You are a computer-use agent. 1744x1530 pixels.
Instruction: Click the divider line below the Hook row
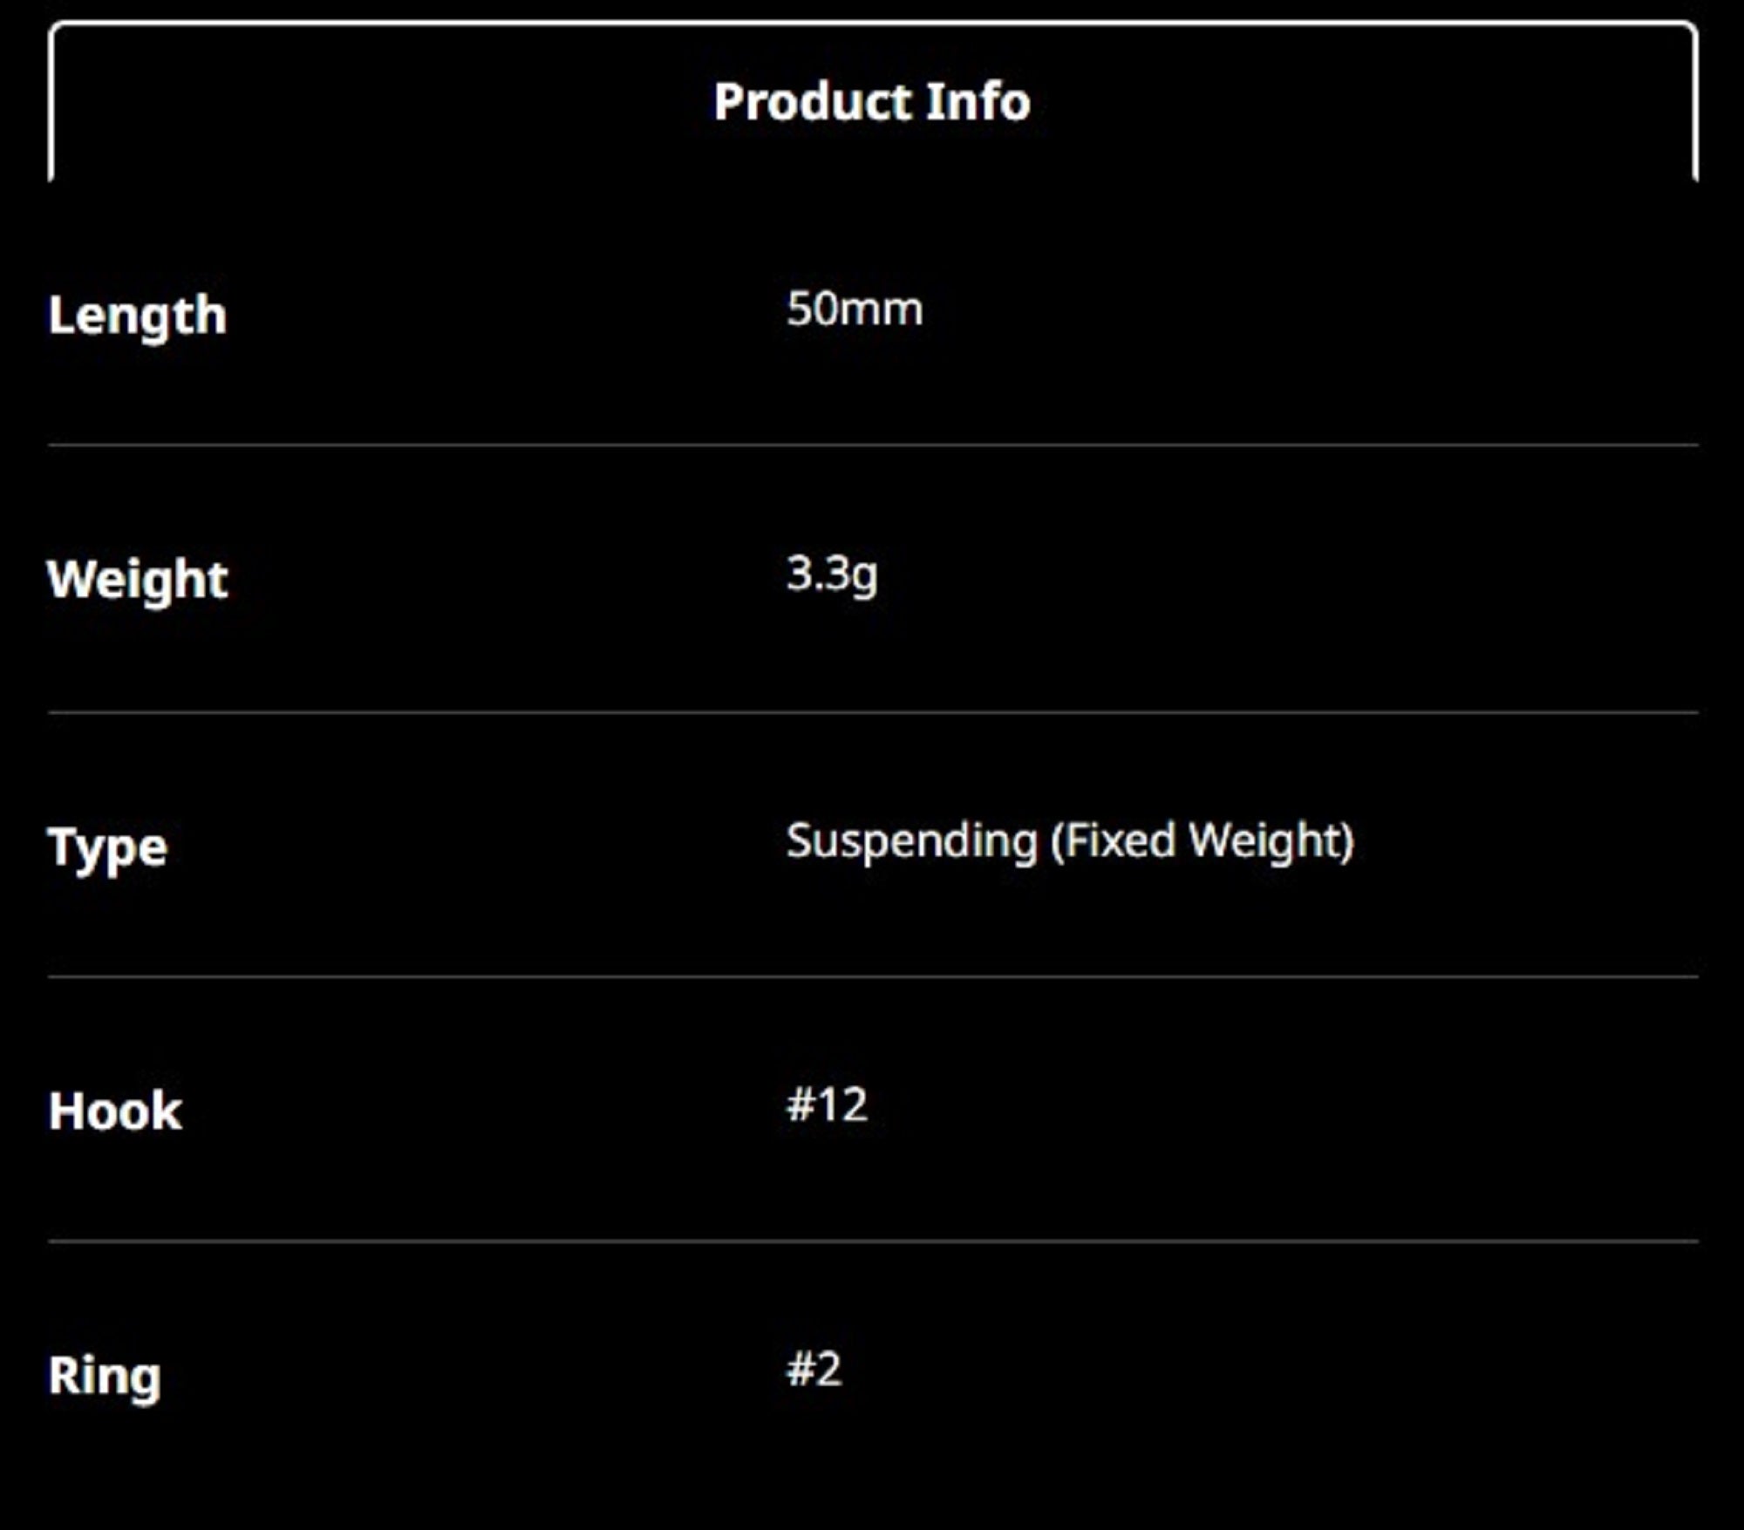click(872, 1241)
